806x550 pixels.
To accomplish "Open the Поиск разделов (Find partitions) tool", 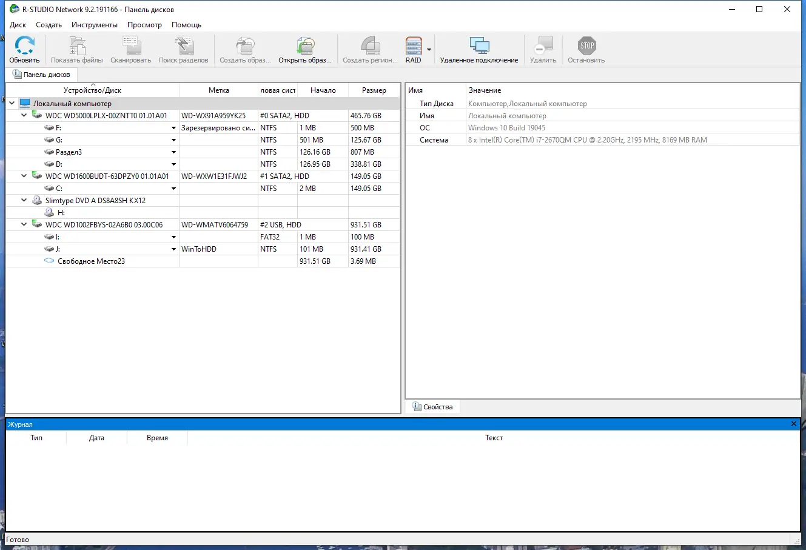I will (184, 49).
